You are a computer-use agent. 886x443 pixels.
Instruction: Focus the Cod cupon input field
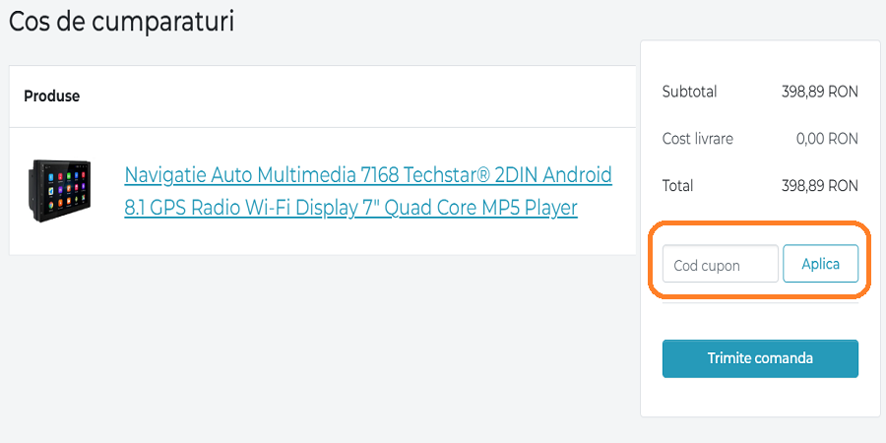tap(720, 265)
